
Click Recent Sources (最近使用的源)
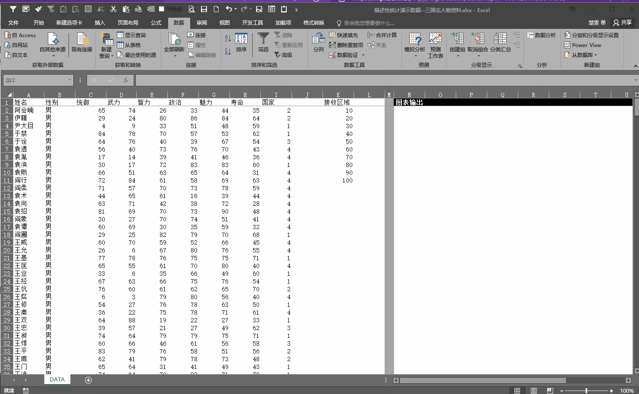(137, 55)
